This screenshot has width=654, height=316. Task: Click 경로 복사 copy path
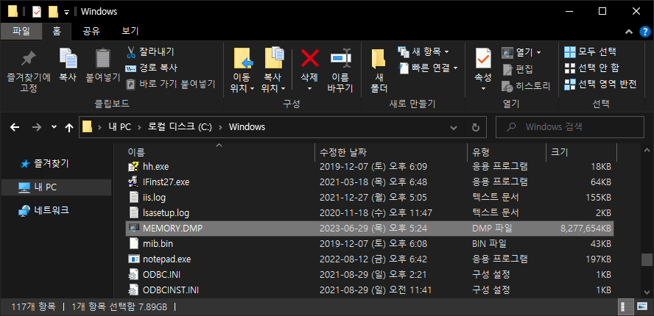[152, 68]
